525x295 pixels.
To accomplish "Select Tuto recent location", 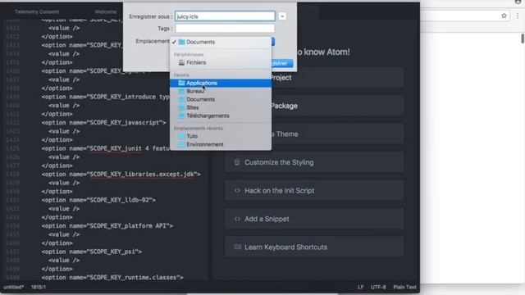I will pyautogui.click(x=221, y=136).
